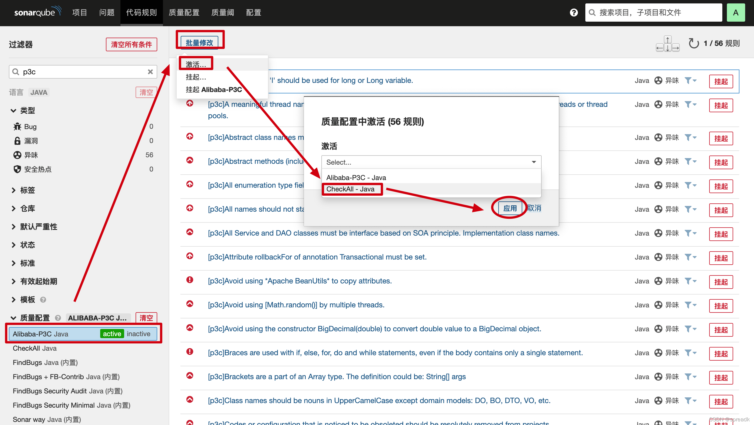Click the help question mark icon

574,13
